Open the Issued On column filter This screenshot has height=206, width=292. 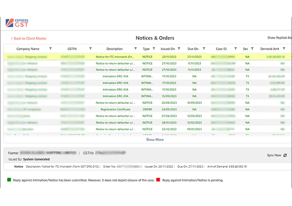pyautogui.click(x=180, y=49)
